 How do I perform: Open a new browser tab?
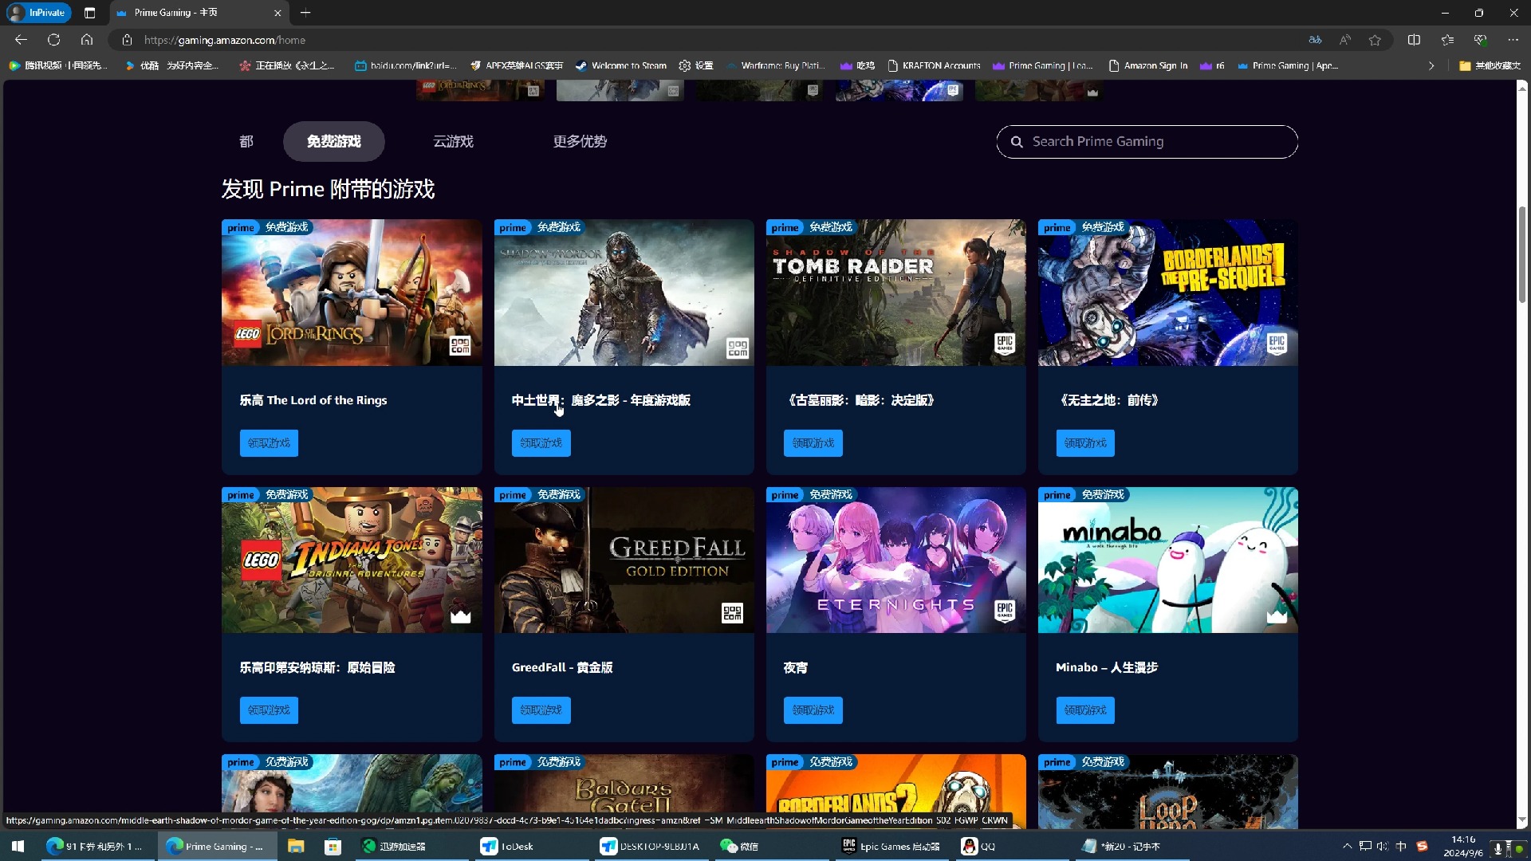tap(305, 13)
